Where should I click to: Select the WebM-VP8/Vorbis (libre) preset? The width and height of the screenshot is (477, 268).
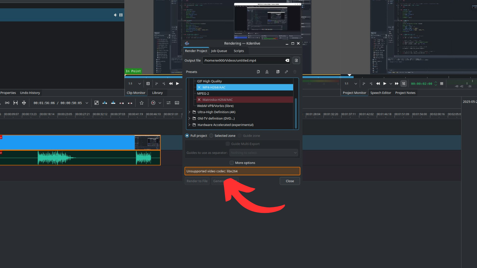click(215, 106)
